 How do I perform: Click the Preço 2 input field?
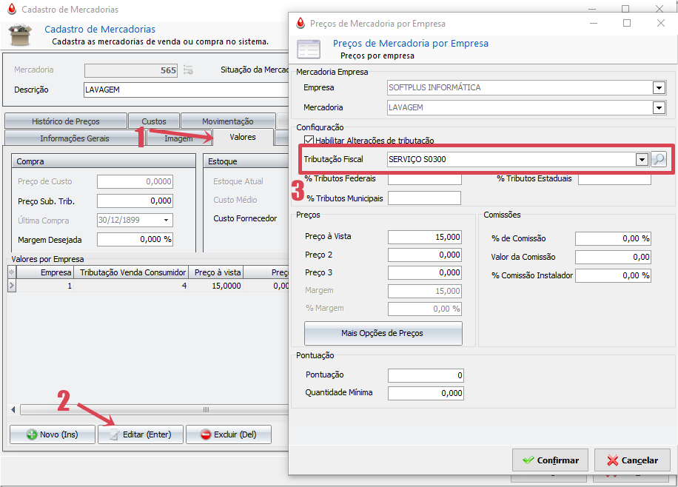(x=425, y=255)
